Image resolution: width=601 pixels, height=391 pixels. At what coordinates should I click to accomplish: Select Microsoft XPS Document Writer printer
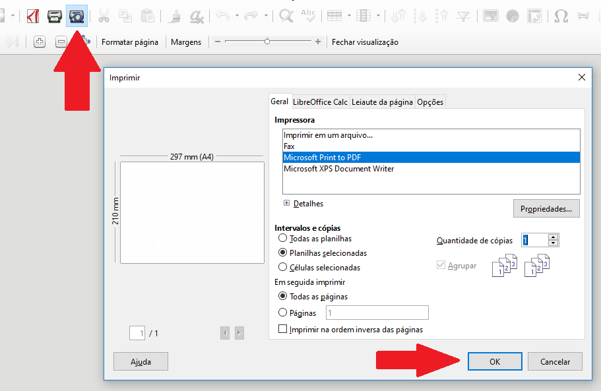431,169
